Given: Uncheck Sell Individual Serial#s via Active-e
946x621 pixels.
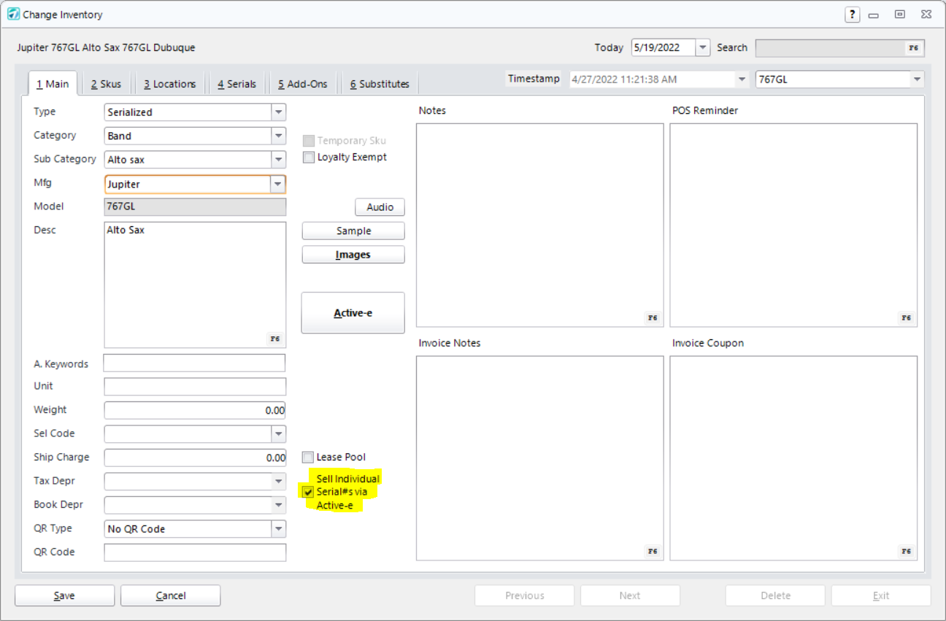Looking at the screenshot, I should point(308,492).
